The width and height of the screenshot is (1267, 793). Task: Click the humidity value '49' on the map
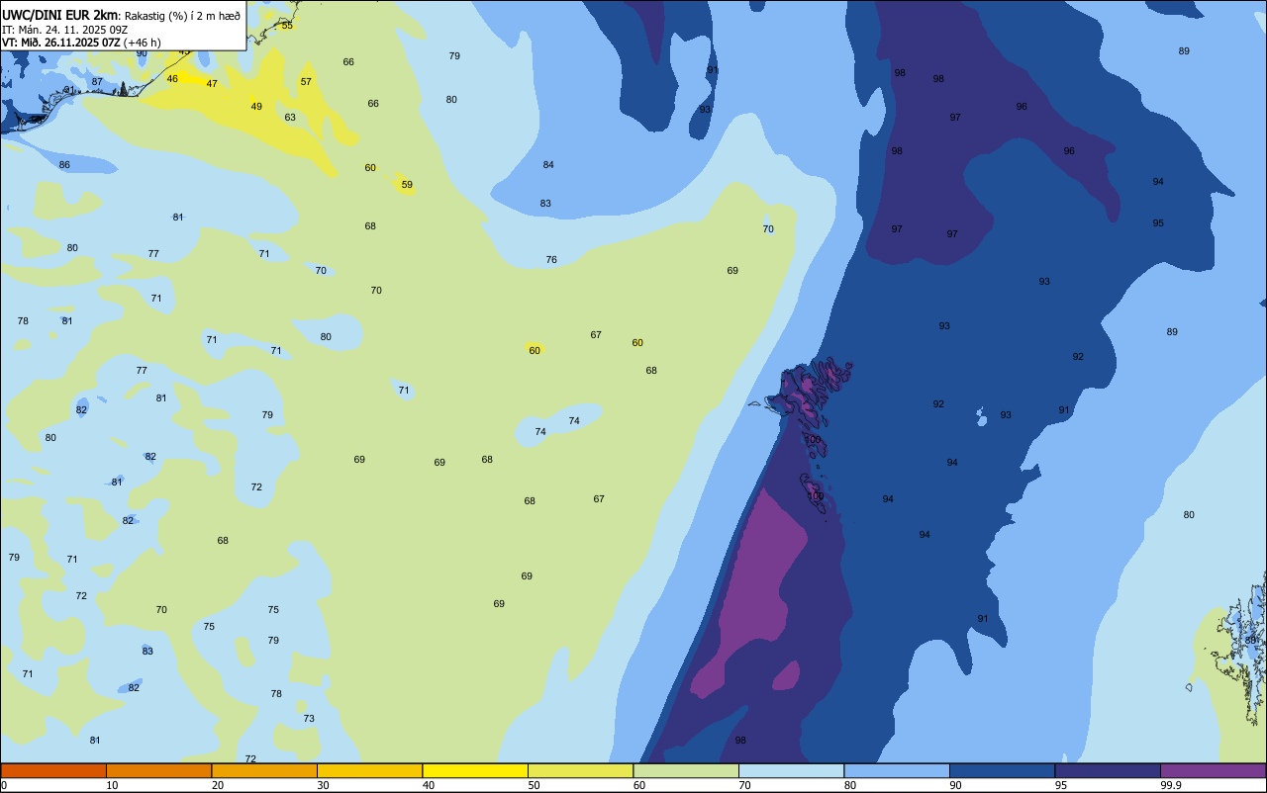[x=256, y=107]
